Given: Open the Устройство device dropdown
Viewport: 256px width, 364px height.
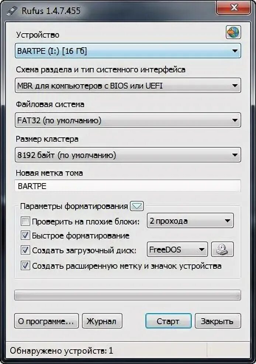Looking at the screenshot, I should 128,51.
